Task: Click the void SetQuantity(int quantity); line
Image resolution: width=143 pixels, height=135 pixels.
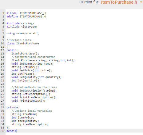Action: [37, 77]
